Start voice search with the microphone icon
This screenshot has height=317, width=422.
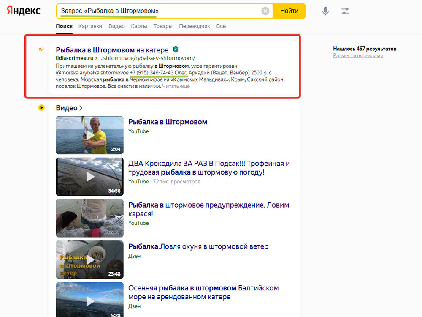click(325, 11)
